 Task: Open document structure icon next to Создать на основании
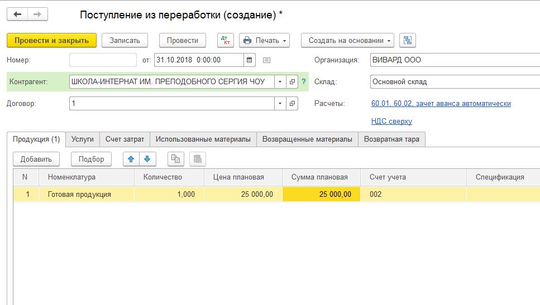[408, 40]
